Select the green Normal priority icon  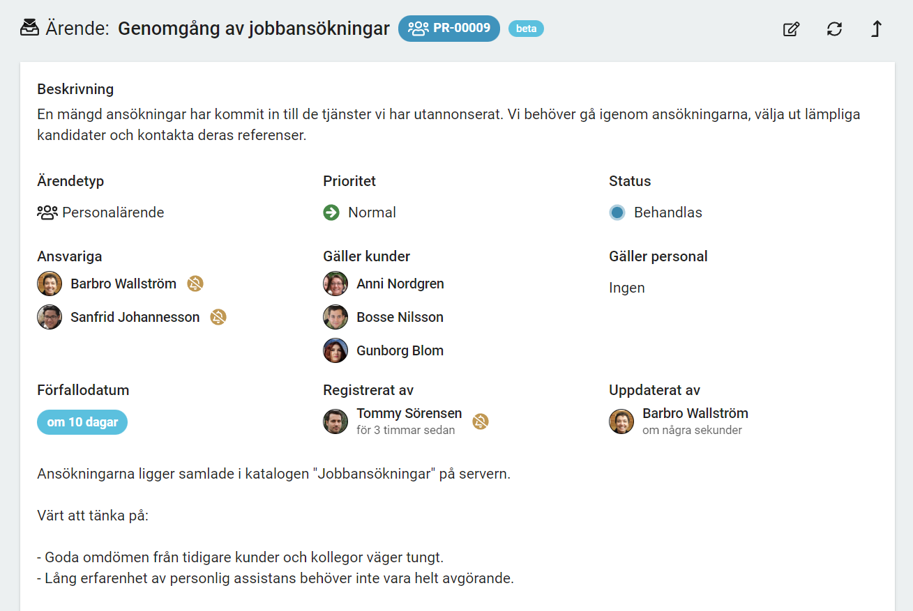coord(330,212)
